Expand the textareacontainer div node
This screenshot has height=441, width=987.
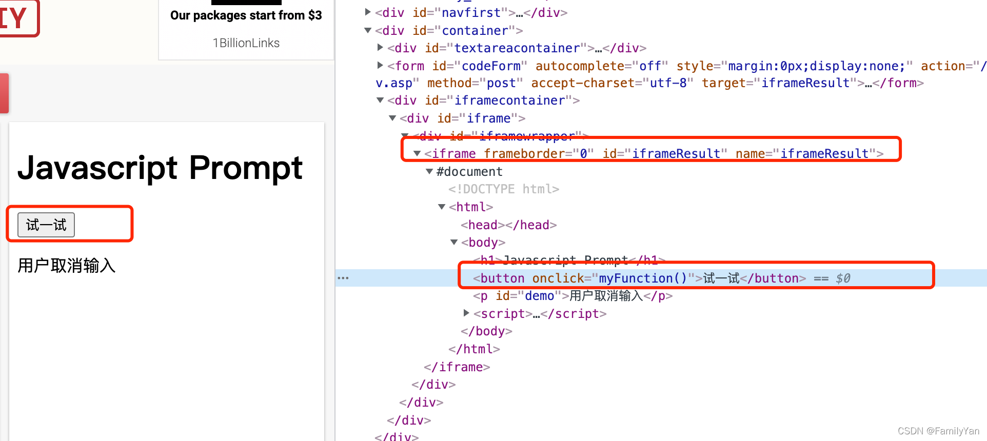click(x=380, y=48)
